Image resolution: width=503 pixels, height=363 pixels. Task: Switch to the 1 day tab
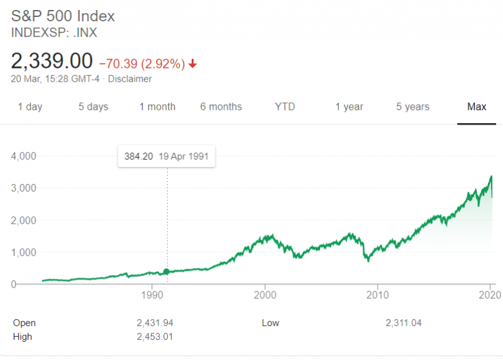point(30,107)
